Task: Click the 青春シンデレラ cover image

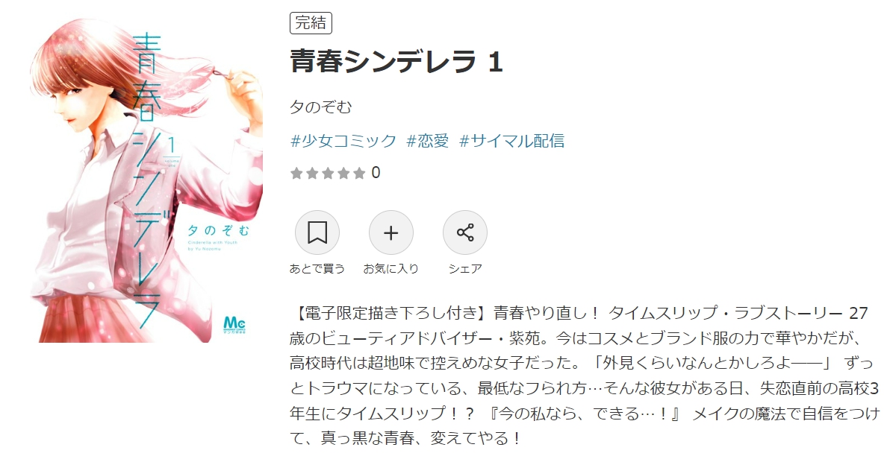Action: click(146, 180)
